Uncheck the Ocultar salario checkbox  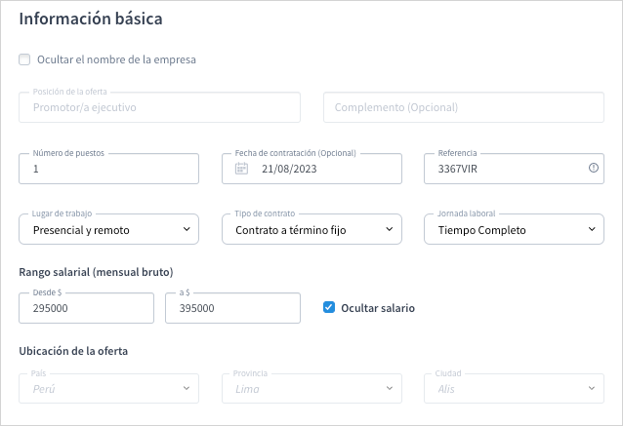pyautogui.click(x=329, y=308)
